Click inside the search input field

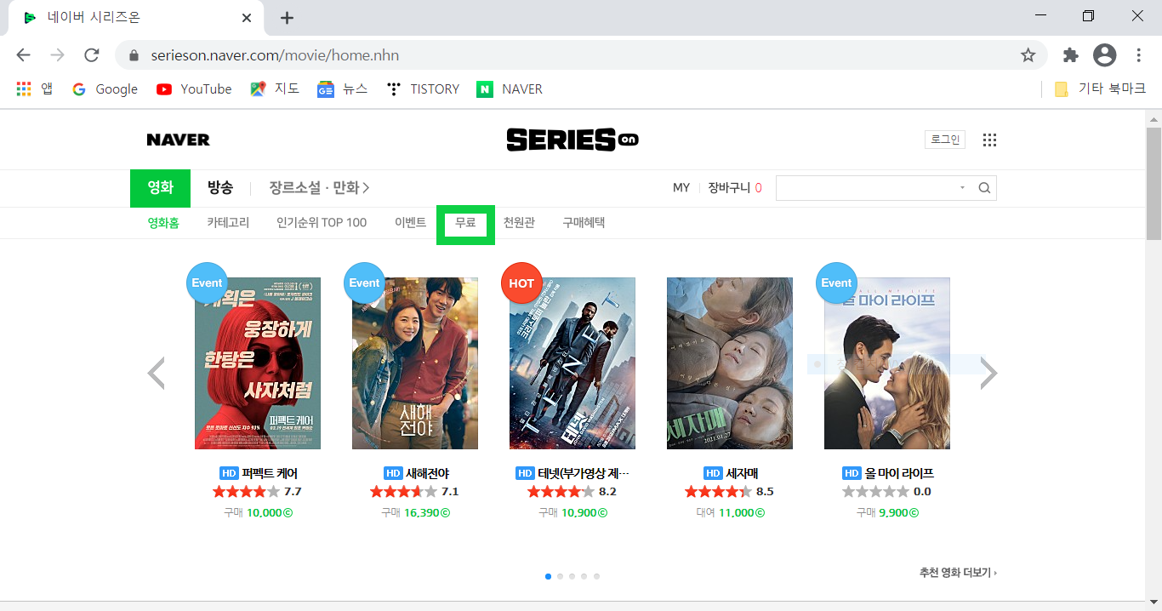[866, 188]
